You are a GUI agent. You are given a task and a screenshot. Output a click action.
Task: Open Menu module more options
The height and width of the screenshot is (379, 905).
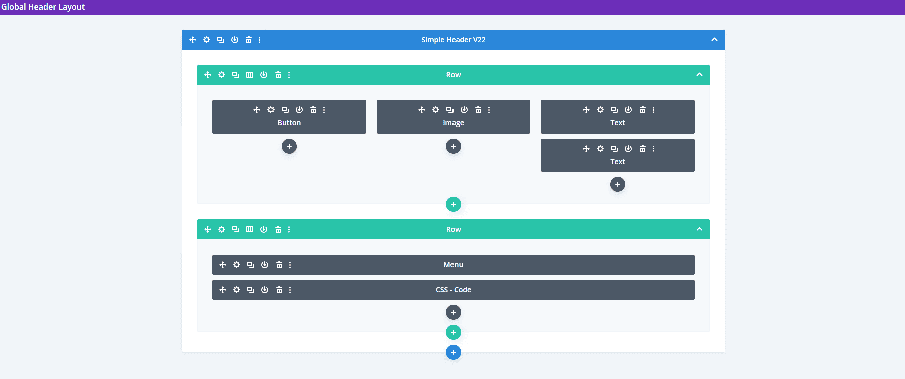coord(290,265)
